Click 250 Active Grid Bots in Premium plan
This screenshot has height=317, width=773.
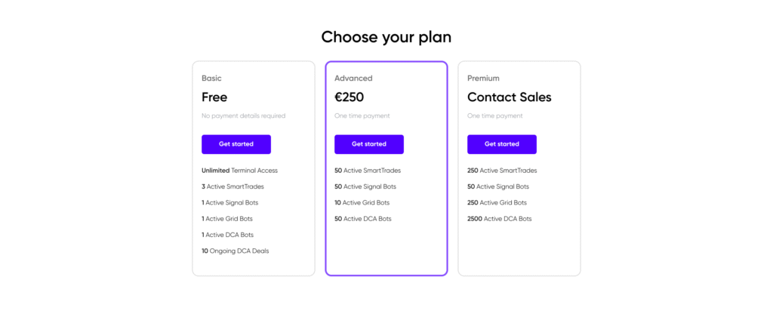pyautogui.click(x=497, y=202)
